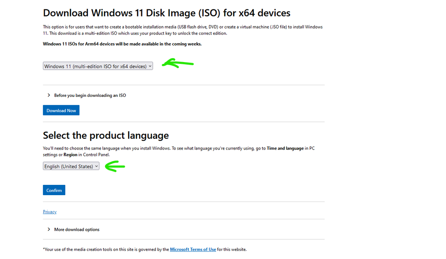
Task: Click the chevron next to More download options
Action: 49,230
